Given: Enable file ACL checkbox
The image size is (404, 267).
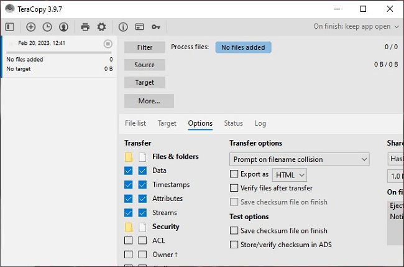Looking at the screenshot, I should 142,240.
